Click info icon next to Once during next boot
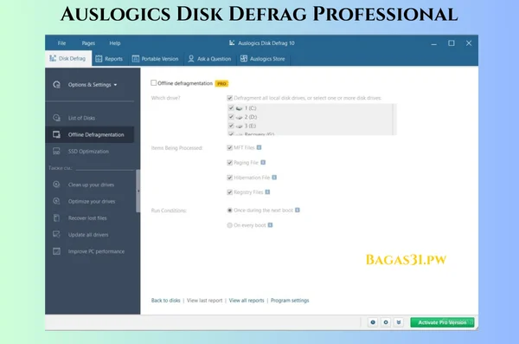 [298, 210]
